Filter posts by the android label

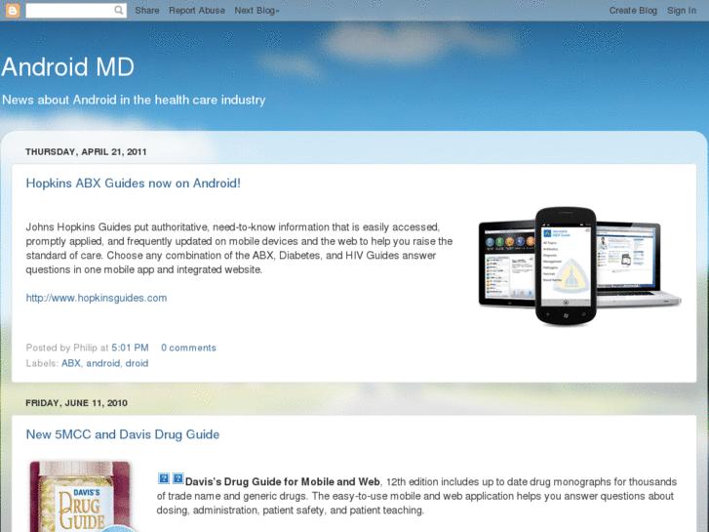click(103, 363)
